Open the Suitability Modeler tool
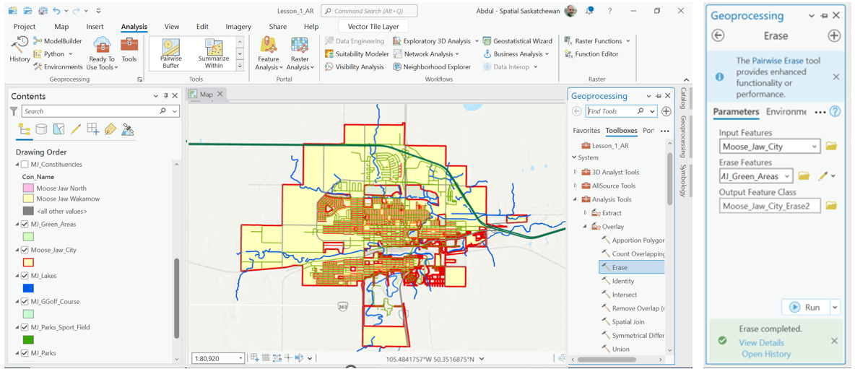855x369 pixels. (357, 54)
